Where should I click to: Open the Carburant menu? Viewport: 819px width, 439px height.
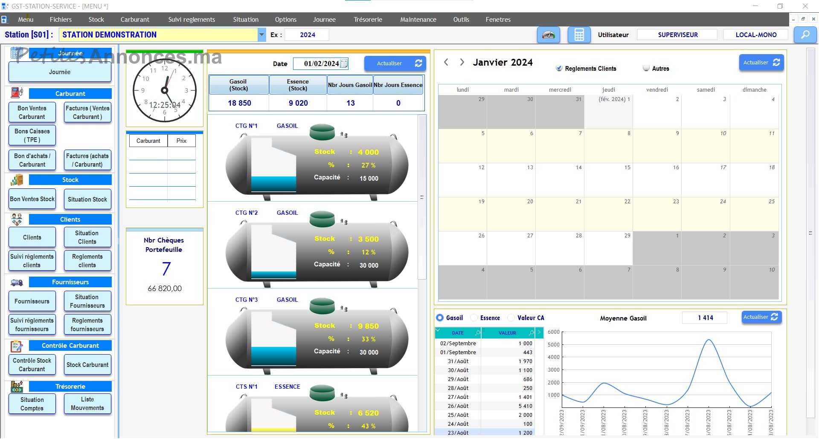(x=135, y=20)
